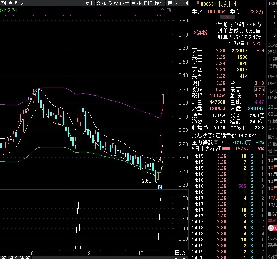Click the PE(动) 22.2 value

(259, 128)
